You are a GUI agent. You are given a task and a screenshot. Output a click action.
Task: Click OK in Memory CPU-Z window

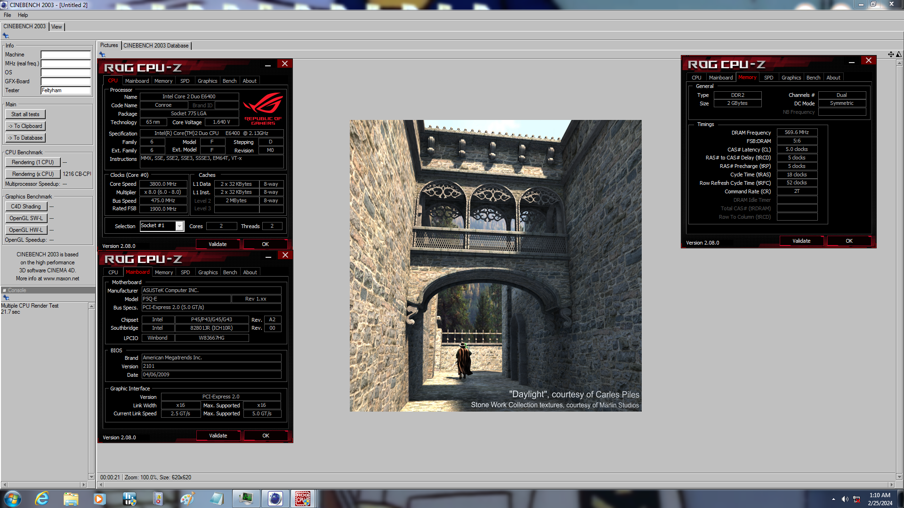849,241
